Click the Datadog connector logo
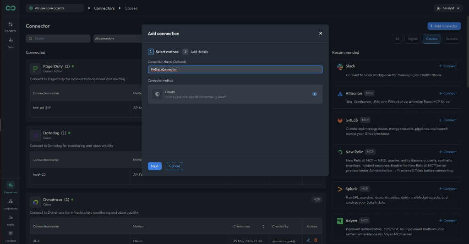Screen dimensions: 469x244 click(x=35, y=135)
